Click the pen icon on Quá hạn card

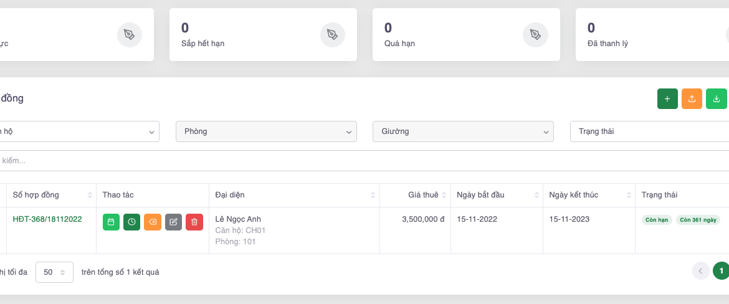536,35
